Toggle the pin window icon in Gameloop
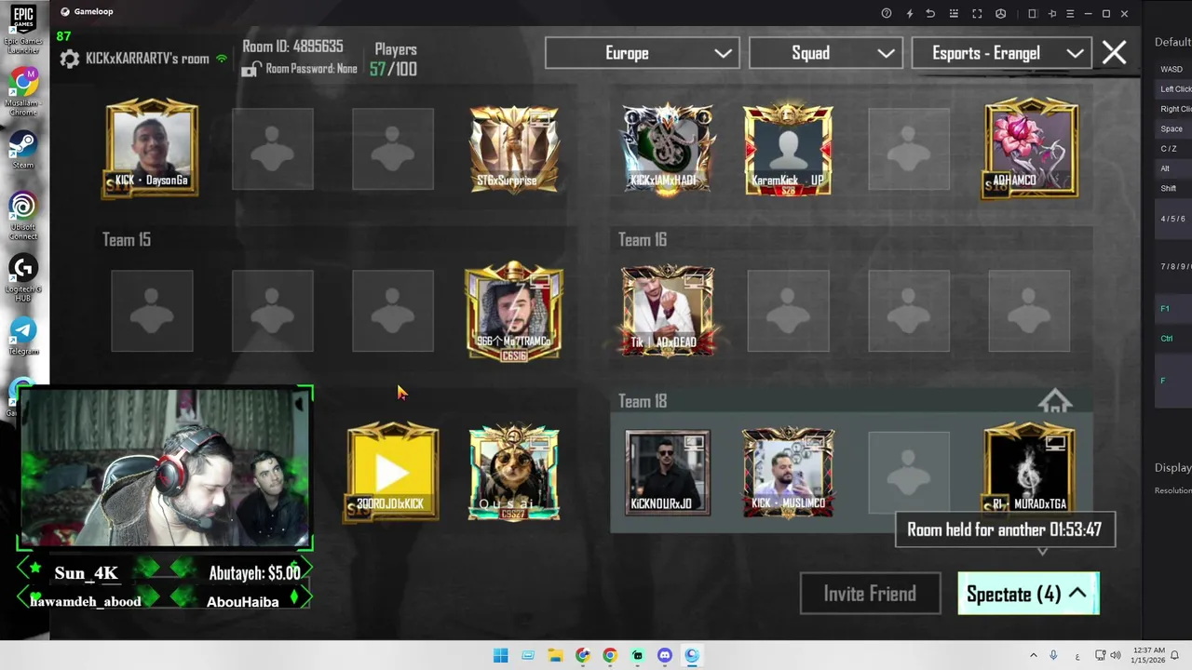 click(x=1052, y=13)
